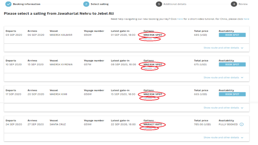Click the FULLY BOOKED availability text
Screen dimensions: 258x145
point(228,124)
